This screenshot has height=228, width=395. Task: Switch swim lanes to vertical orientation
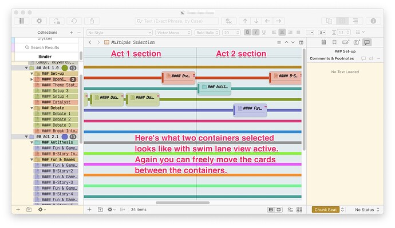click(279, 210)
